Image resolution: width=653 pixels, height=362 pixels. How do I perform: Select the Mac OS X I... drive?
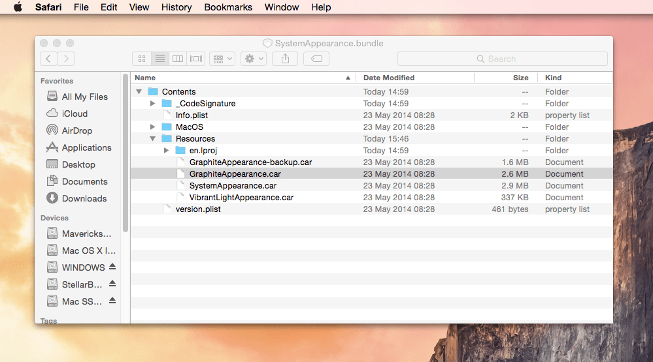[81, 250]
